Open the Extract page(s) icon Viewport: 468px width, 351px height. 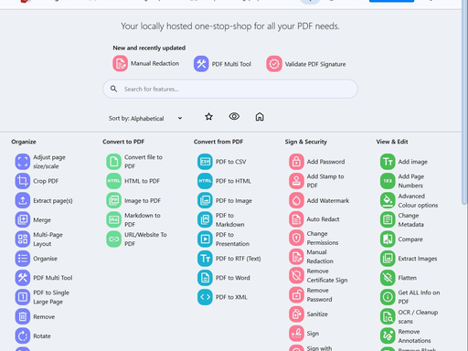click(x=23, y=200)
